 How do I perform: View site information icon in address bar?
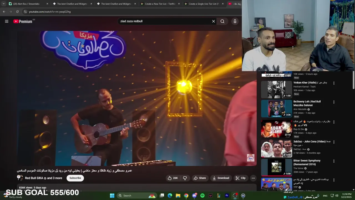[x=25, y=12]
